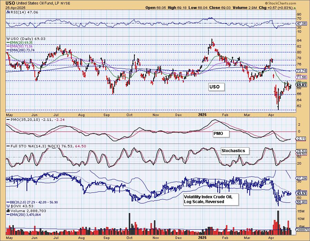Click the RSI(14) legend chart icon
The image size is (310, 241).
coord(8,12)
